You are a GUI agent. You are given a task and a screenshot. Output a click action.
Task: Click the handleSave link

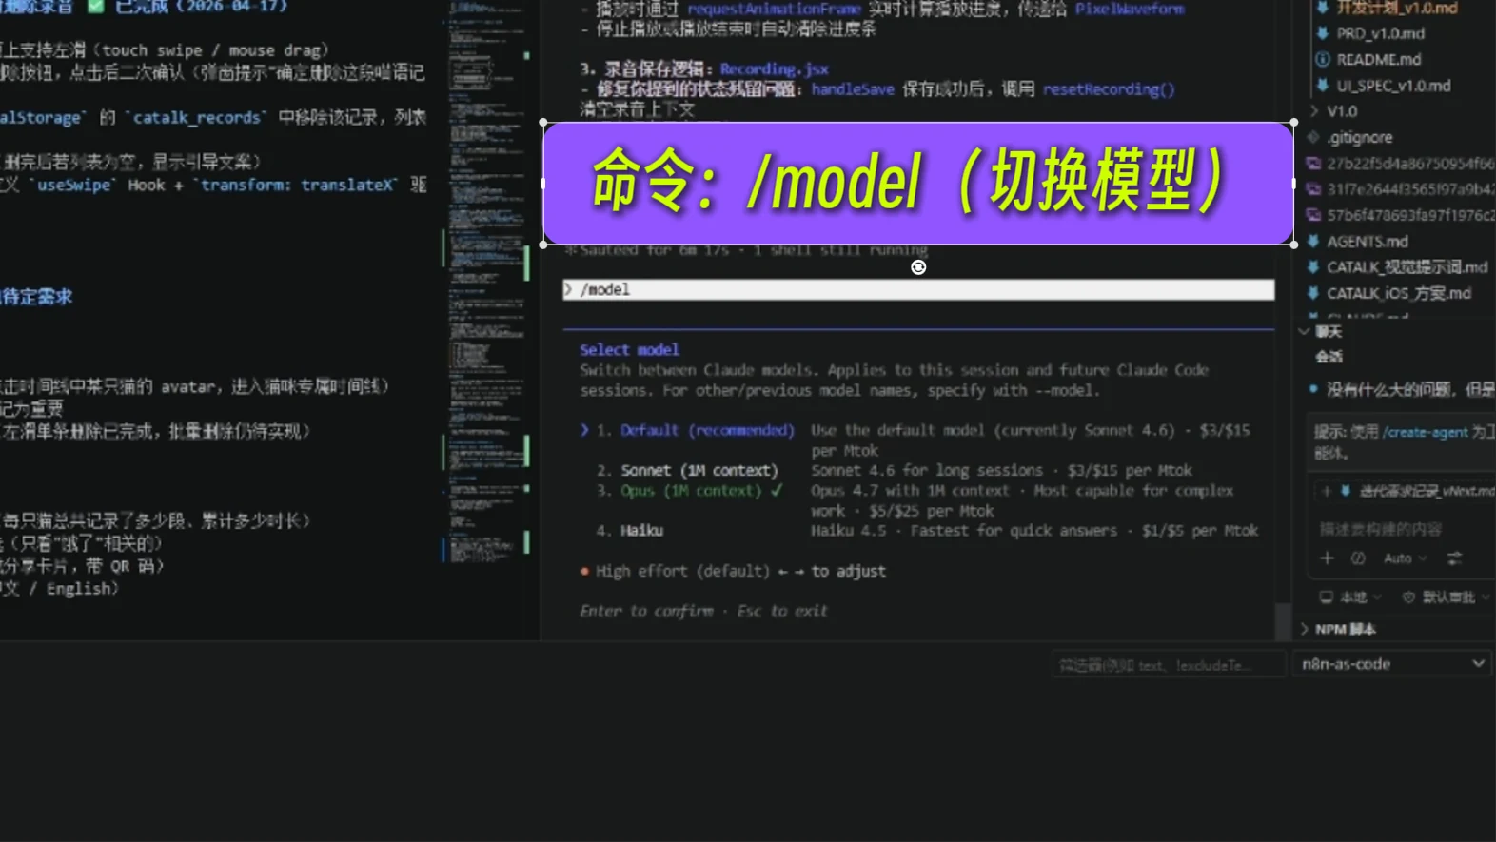pos(853,89)
